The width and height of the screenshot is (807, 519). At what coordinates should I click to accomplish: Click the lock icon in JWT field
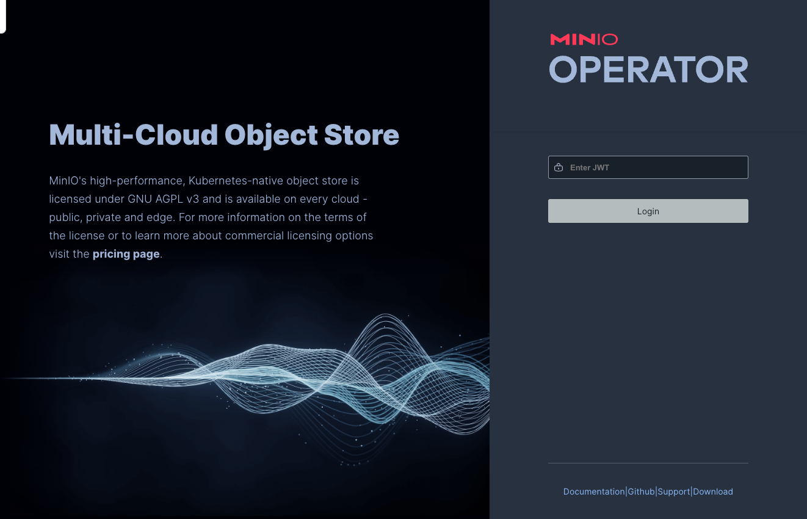(x=559, y=167)
